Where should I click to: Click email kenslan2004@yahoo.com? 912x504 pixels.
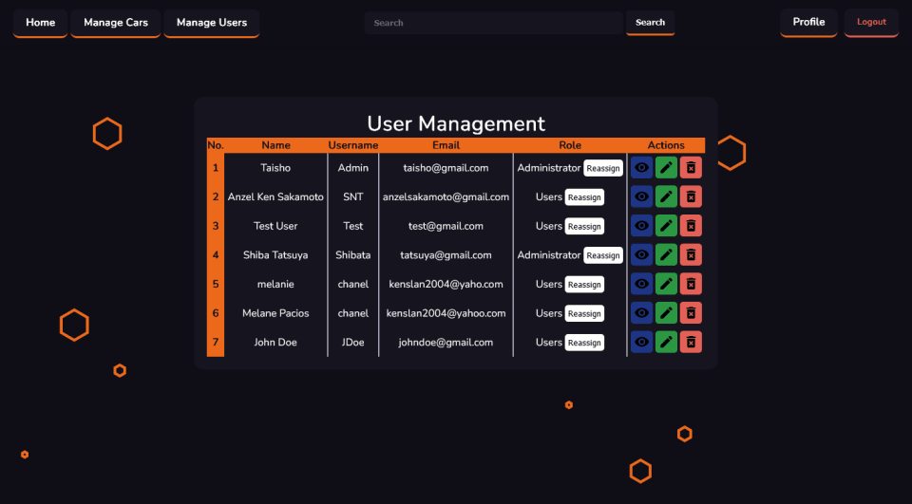coord(446,313)
